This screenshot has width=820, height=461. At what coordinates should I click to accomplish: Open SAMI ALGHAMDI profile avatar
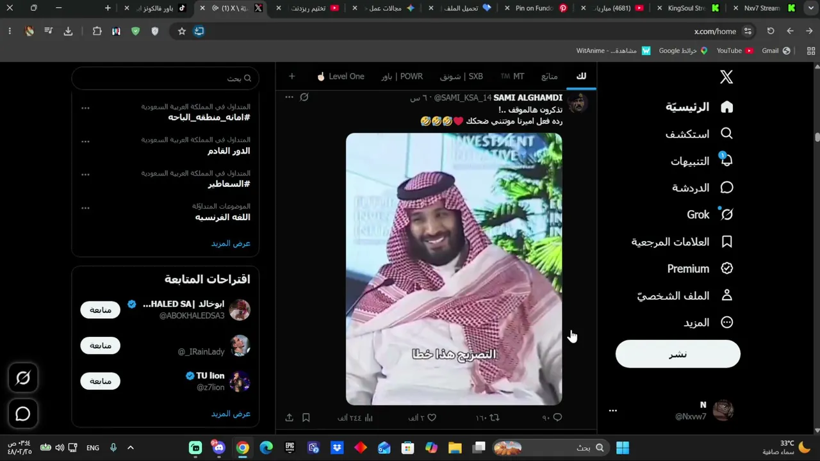(x=578, y=102)
